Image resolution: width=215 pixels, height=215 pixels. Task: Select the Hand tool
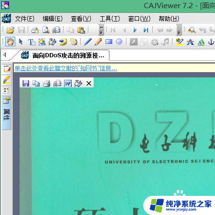[x=10, y=42]
